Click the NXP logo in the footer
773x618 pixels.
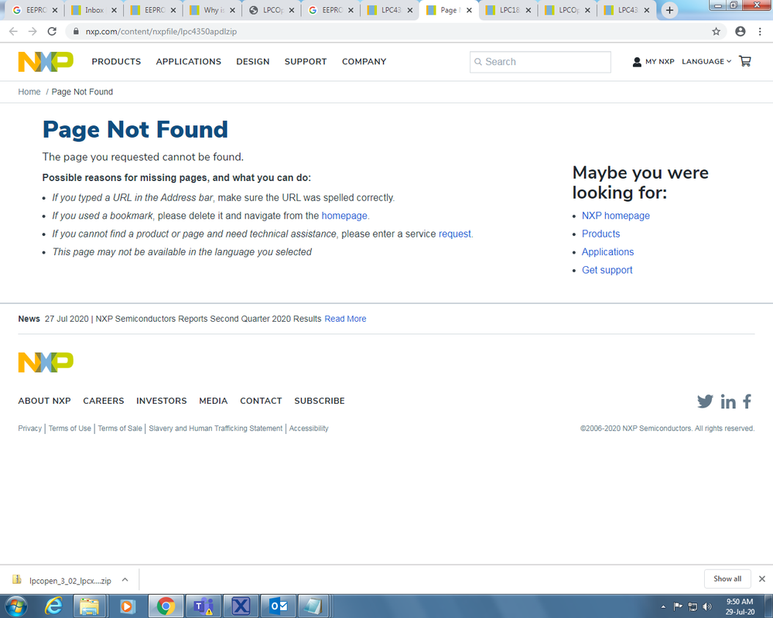click(46, 363)
